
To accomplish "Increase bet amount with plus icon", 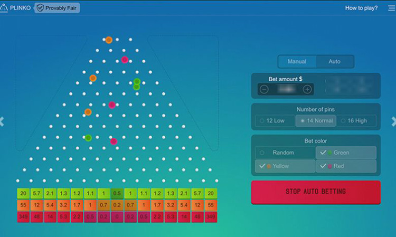I will click(307, 89).
